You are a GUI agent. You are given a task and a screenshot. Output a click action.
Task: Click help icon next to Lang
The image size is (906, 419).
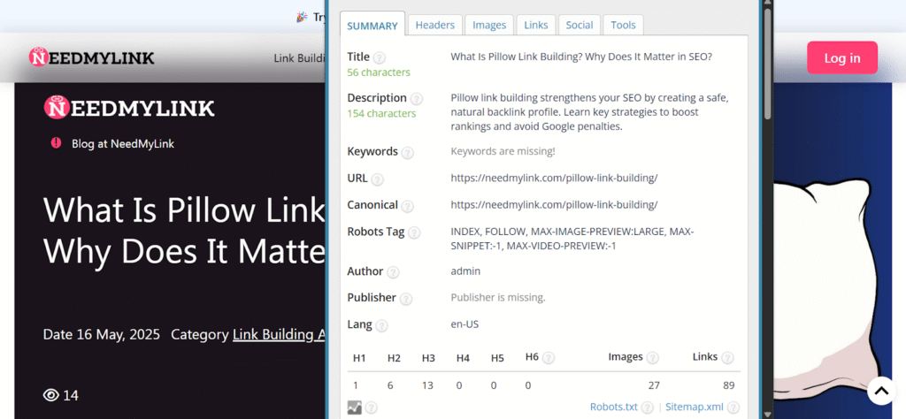tap(381, 325)
